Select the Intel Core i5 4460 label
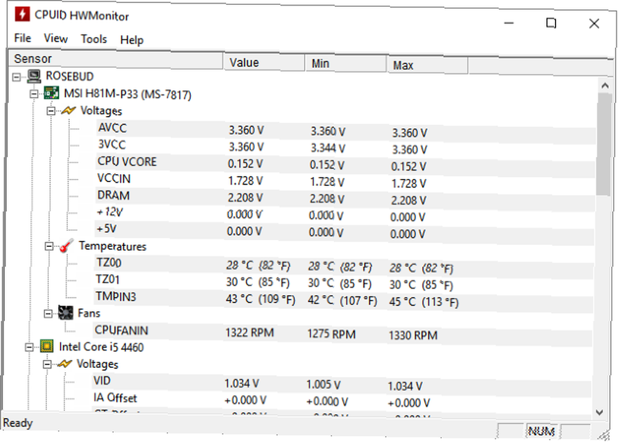 click(x=101, y=347)
